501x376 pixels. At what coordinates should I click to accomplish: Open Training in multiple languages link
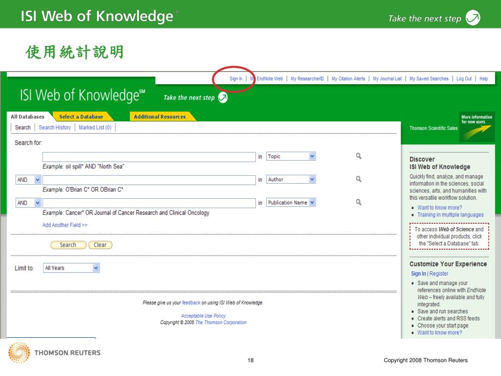click(x=450, y=215)
